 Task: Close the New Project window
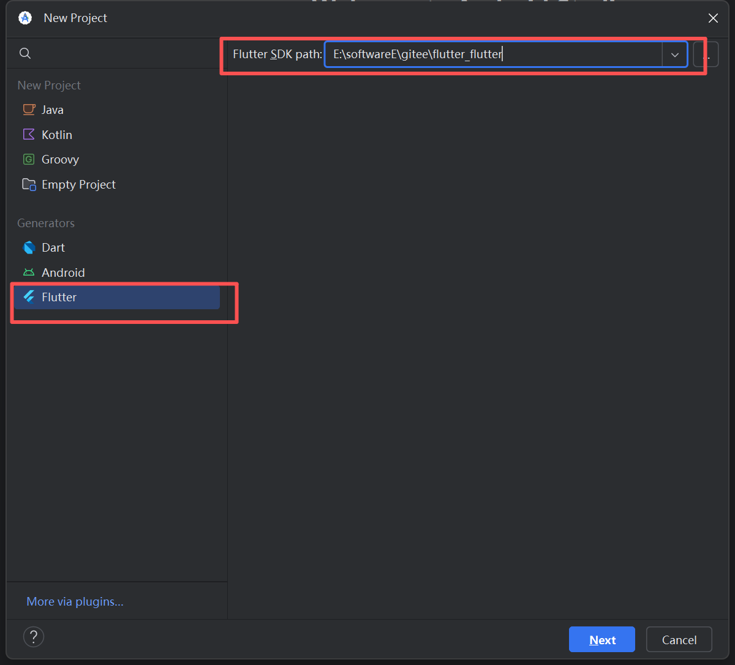(x=713, y=18)
